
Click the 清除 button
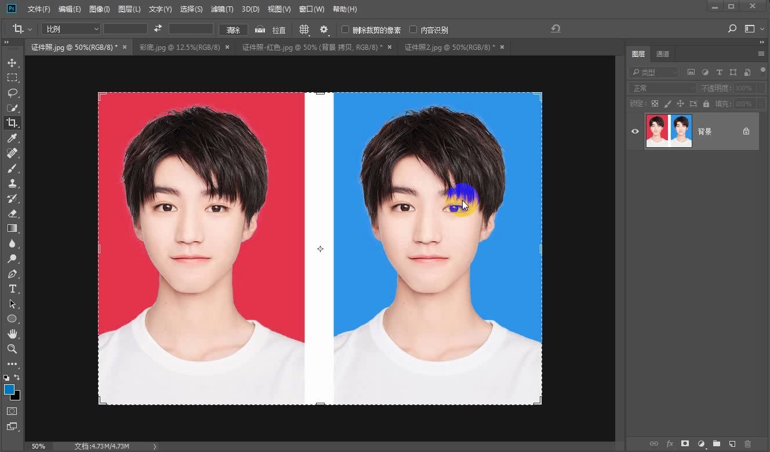pos(233,30)
